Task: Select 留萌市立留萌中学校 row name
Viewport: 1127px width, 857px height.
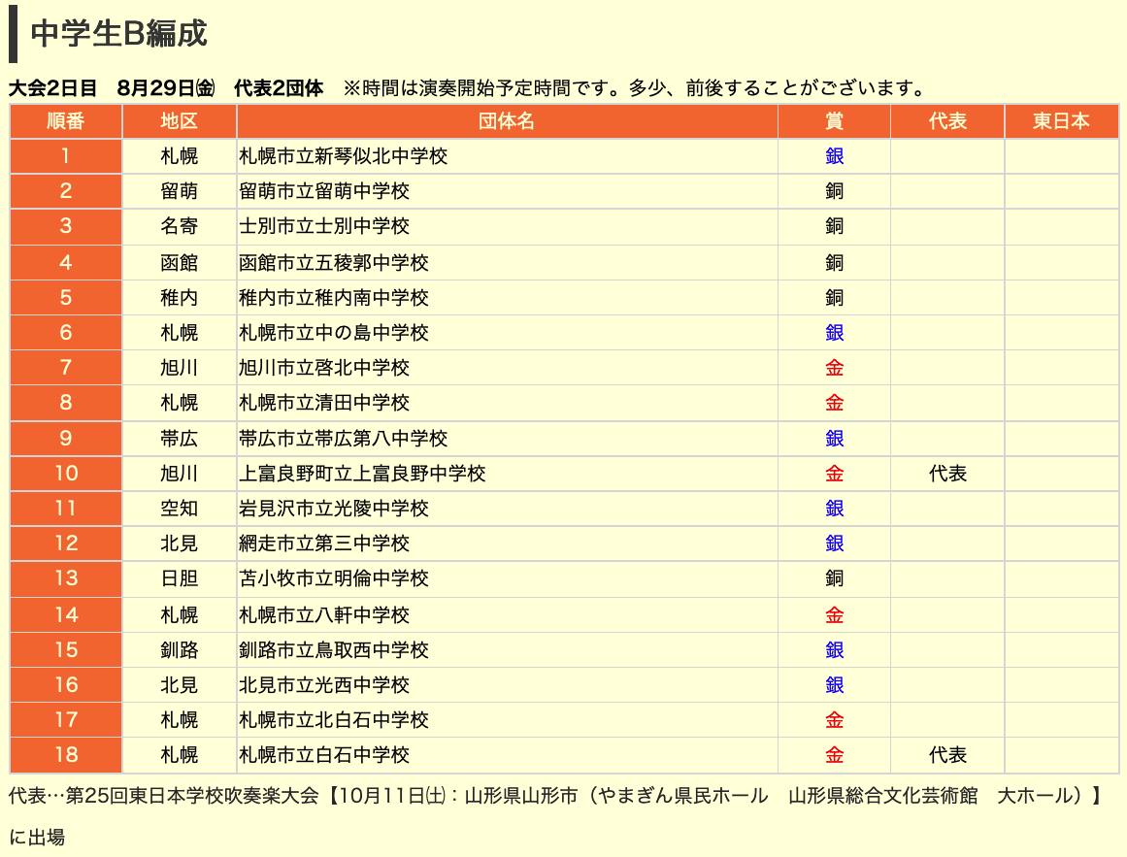Action: click(324, 191)
